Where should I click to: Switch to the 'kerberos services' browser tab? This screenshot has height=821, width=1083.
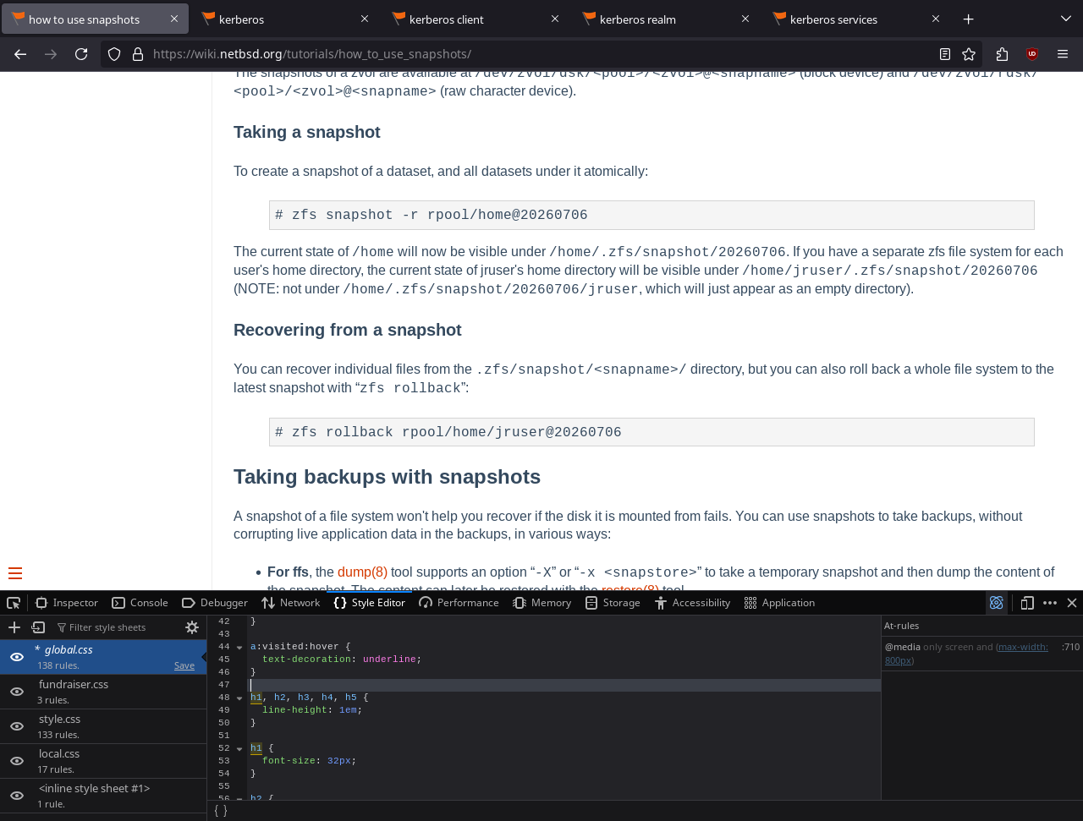(857, 19)
